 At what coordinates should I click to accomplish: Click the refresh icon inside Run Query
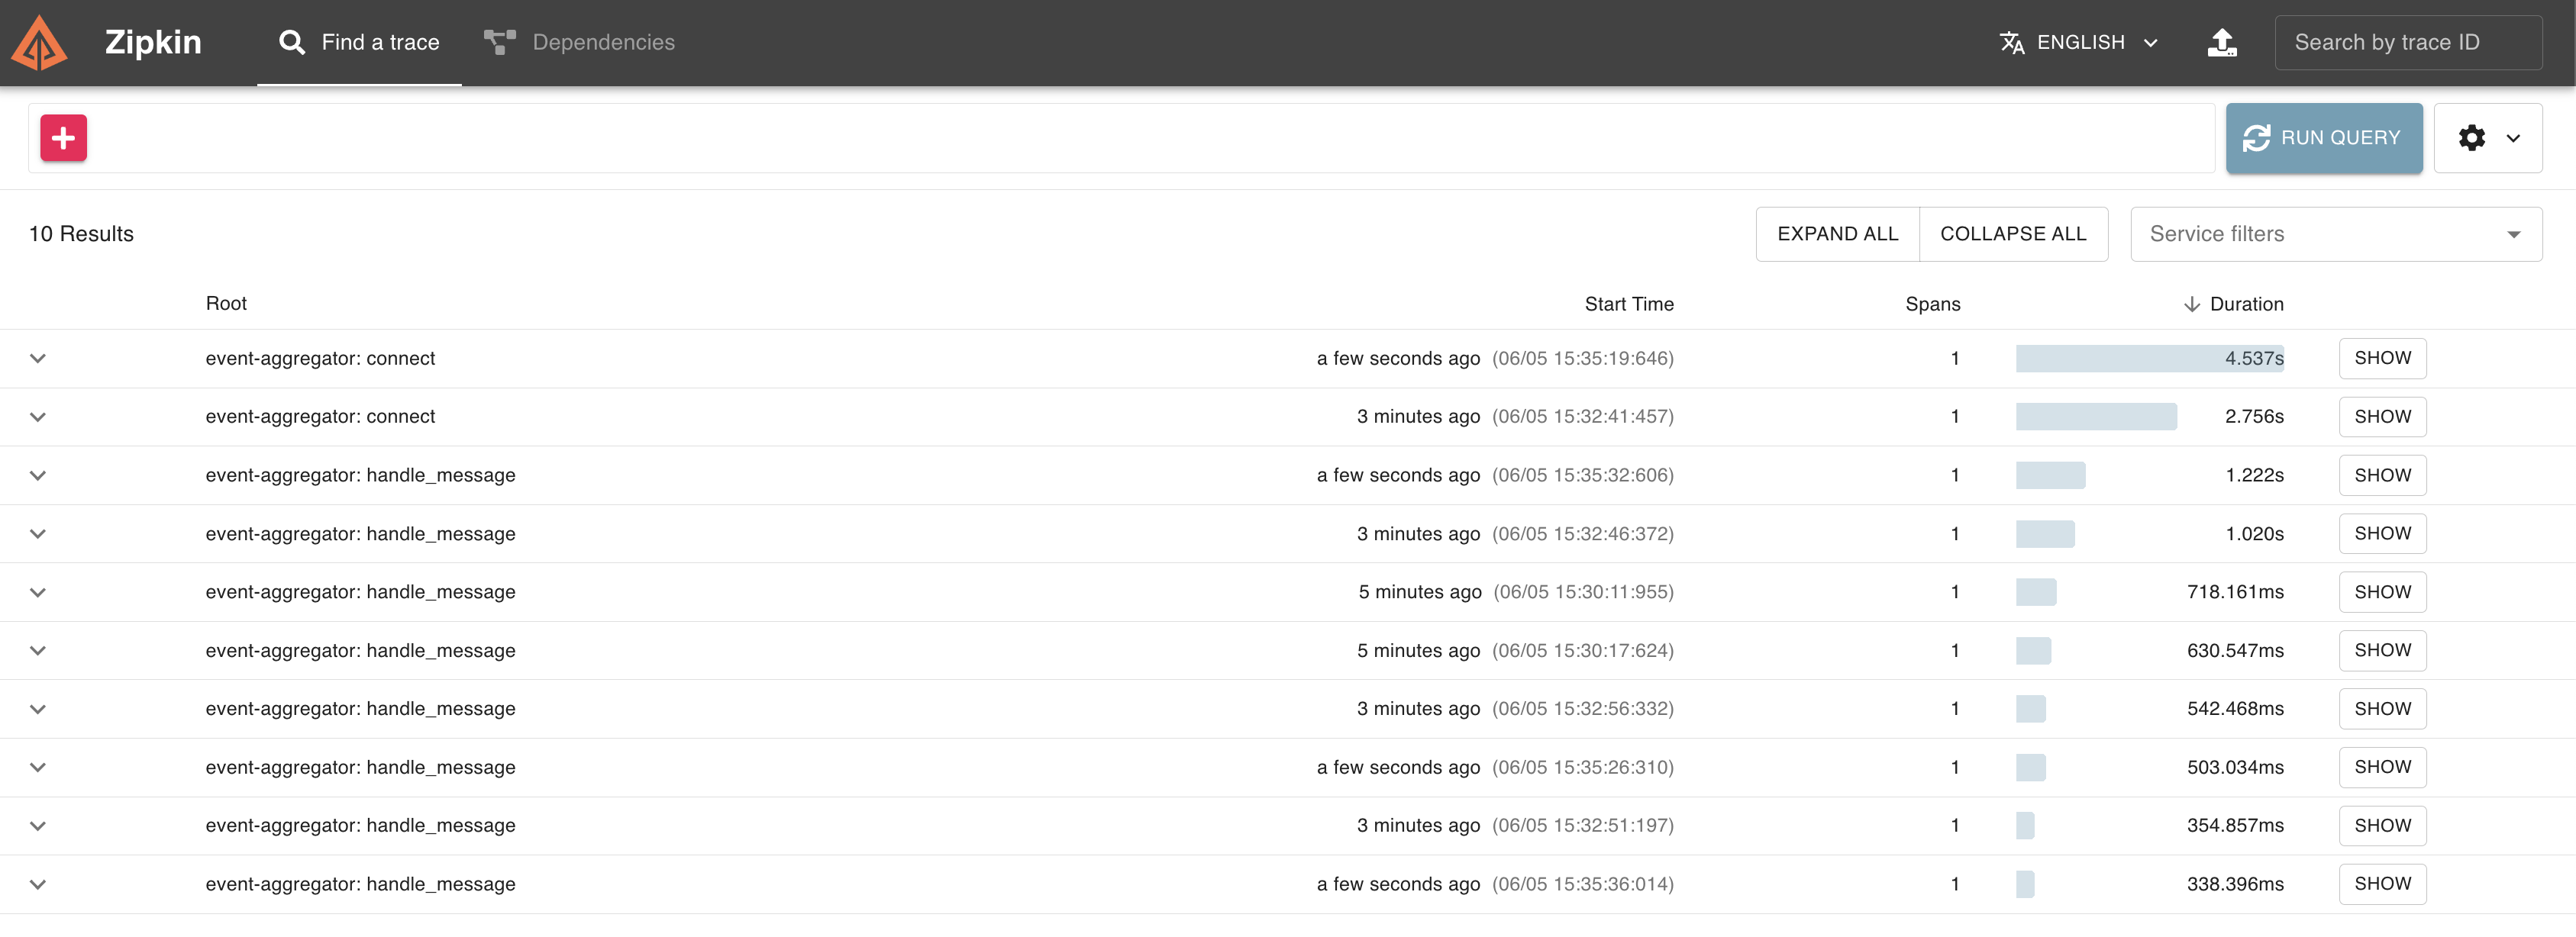pyautogui.click(x=2258, y=138)
